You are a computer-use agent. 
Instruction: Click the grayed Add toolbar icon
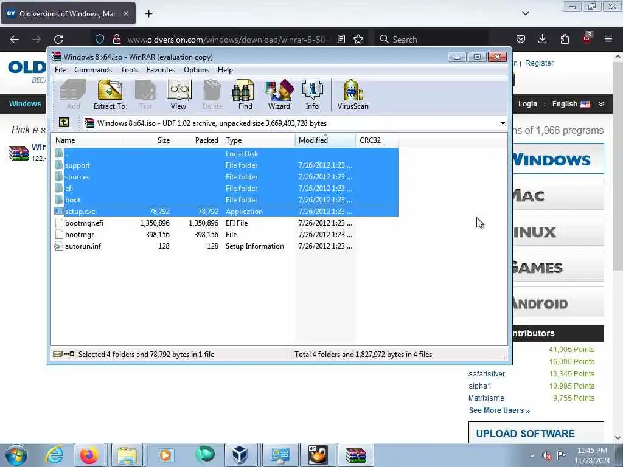[73, 94]
